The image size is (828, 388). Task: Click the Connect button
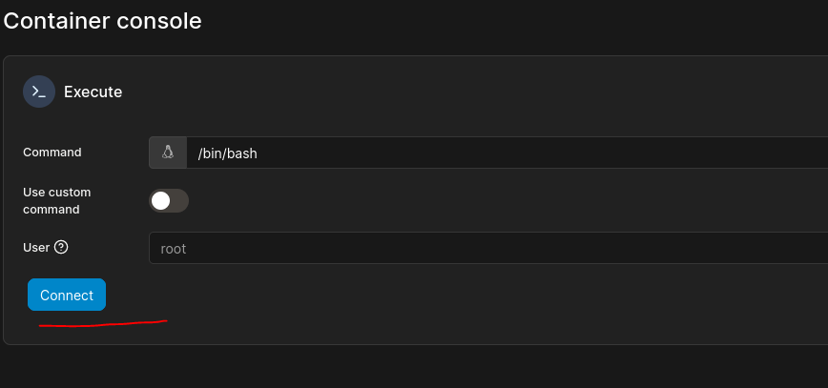tap(67, 295)
